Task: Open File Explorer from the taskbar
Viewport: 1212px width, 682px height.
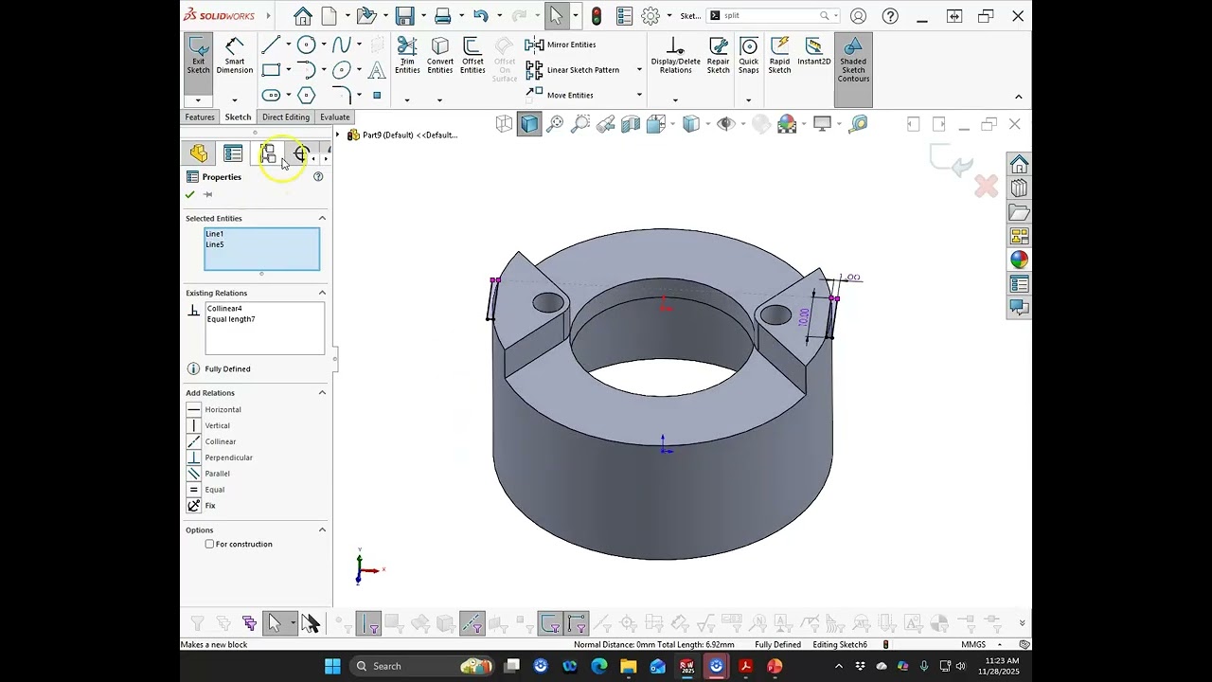Action: click(628, 666)
